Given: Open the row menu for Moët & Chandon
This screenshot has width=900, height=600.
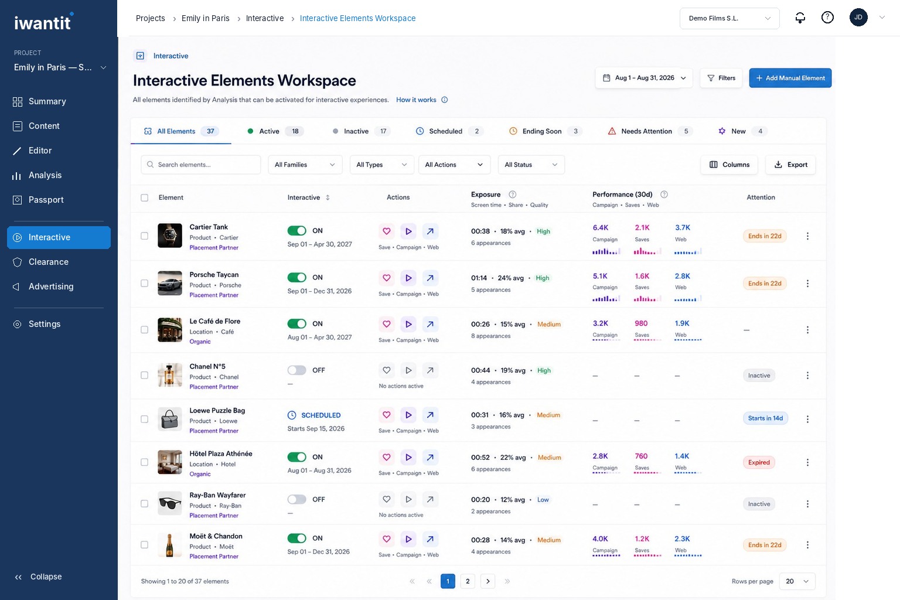Looking at the screenshot, I should click(x=807, y=545).
